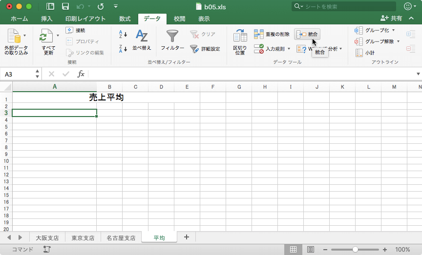Click the zoom slider handle
Screen dimensions: 422x255
tap(355, 250)
